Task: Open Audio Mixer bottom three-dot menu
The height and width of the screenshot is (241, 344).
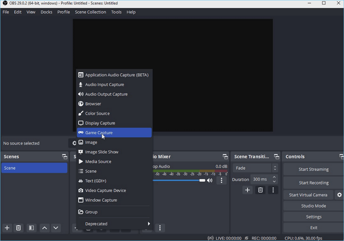Action: (x=160, y=228)
